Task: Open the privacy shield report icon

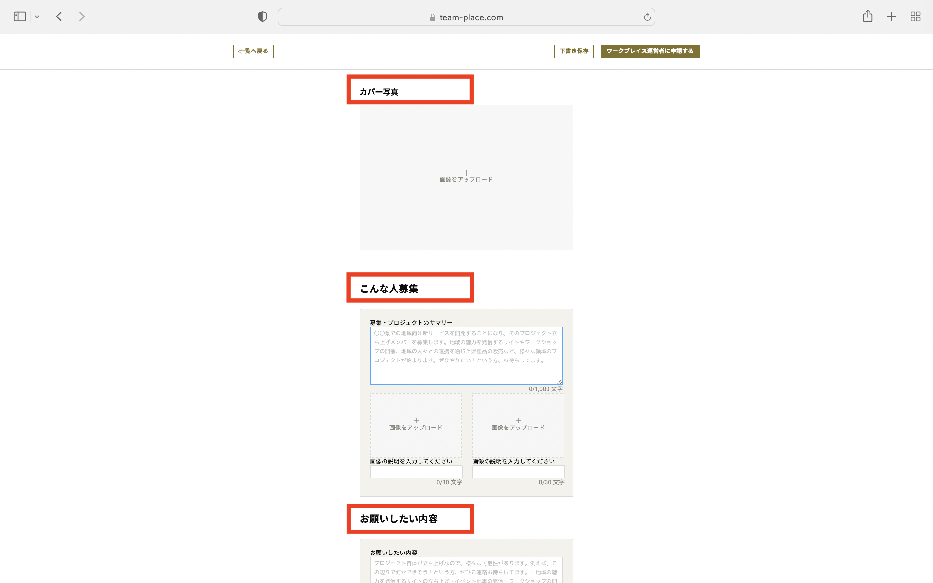Action: click(x=262, y=17)
